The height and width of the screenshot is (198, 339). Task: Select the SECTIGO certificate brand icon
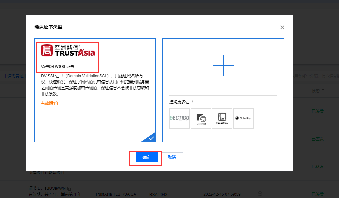(x=179, y=118)
